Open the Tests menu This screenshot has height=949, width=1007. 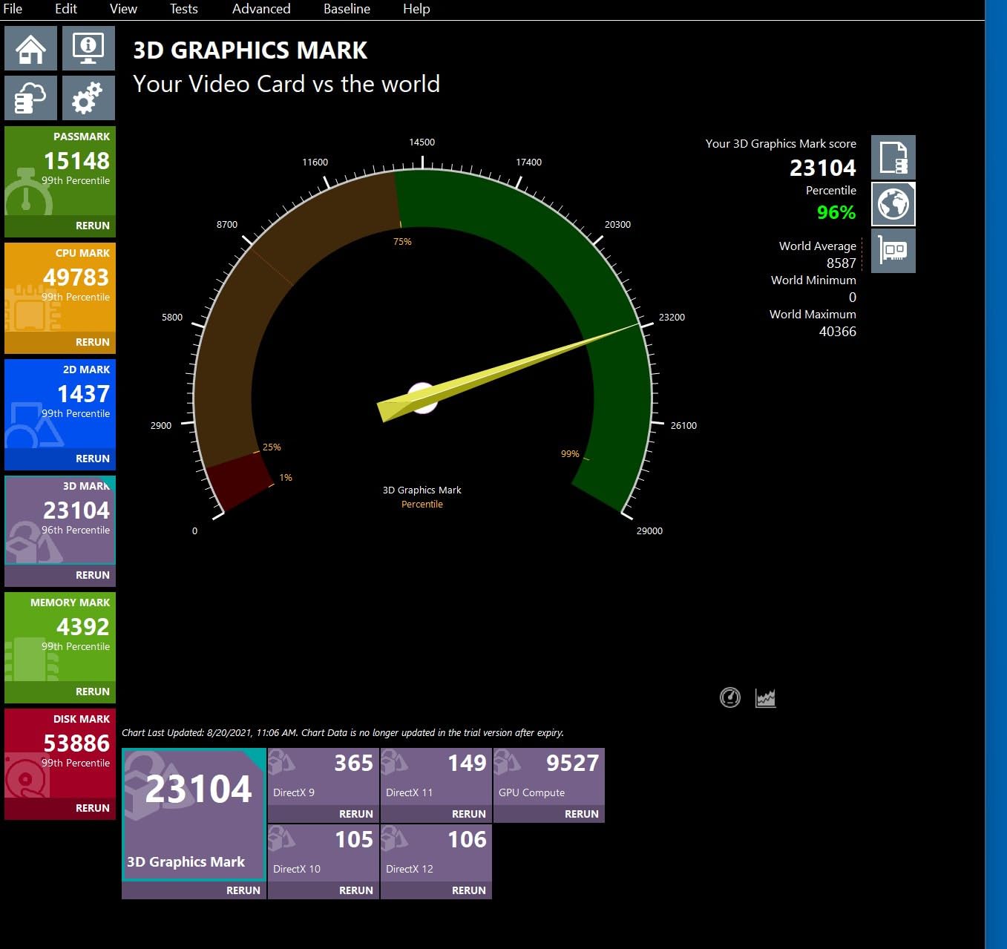pos(183,9)
